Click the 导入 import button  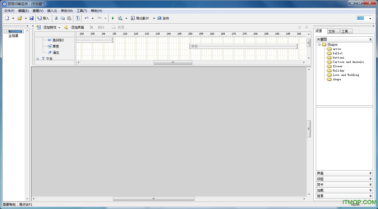[43, 18]
